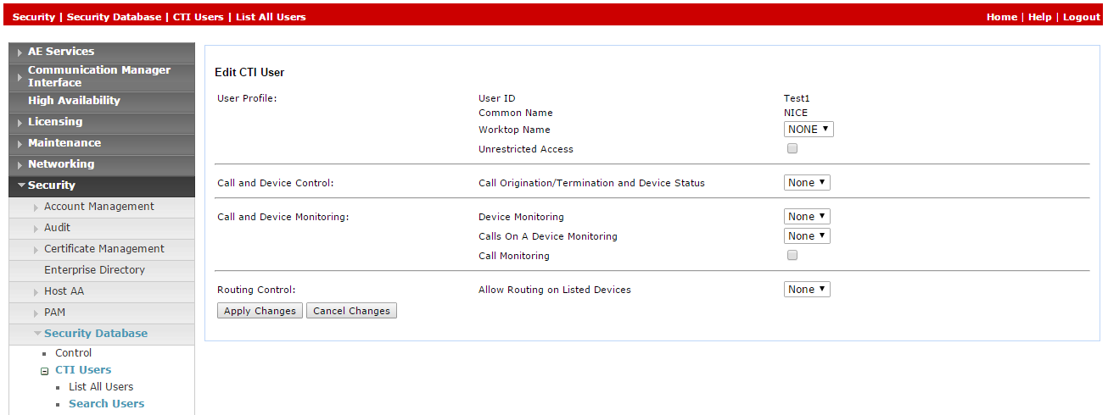This screenshot has width=1108, height=415.
Task: Expand Certificate Management submenu
Action: (101, 249)
